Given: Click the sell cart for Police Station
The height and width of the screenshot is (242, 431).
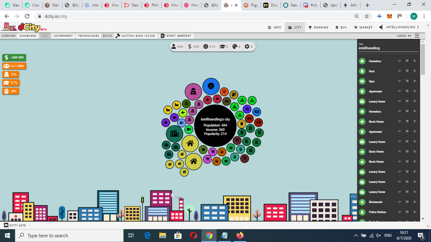Looking at the screenshot, I should (x=407, y=212).
